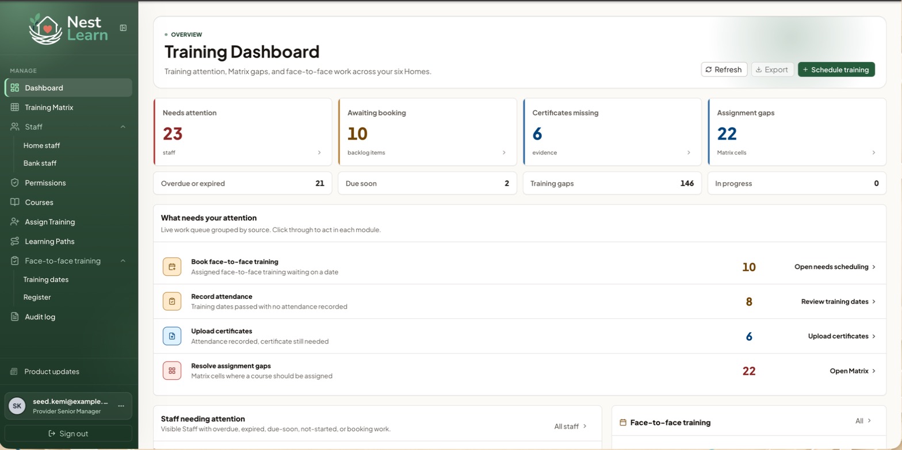902x450 pixels.
Task: Click the Resolve assignment gaps grid icon
Action: point(172,371)
